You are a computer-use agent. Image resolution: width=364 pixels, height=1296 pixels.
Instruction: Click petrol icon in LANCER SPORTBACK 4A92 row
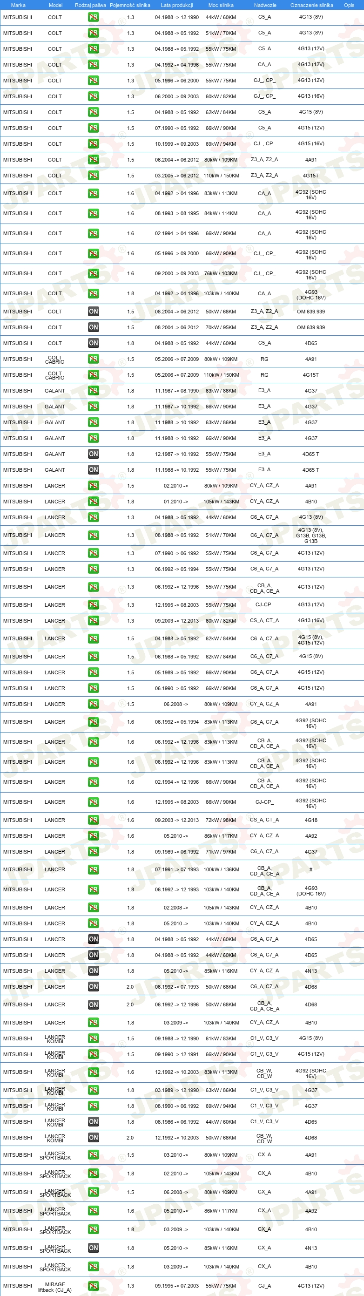pyautogui.click(x=93, y=1210)
